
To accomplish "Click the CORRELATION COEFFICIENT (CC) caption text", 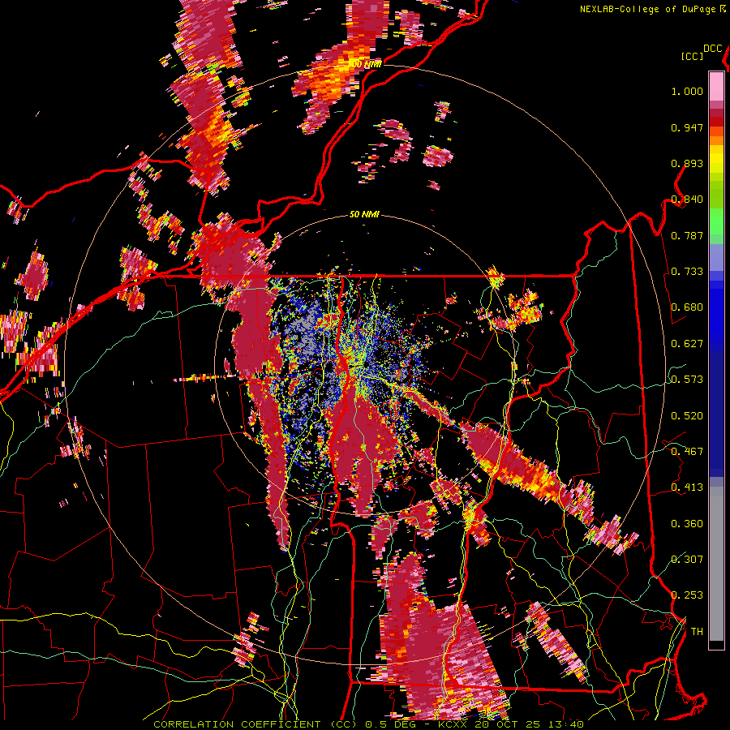I will click(256, 724).
